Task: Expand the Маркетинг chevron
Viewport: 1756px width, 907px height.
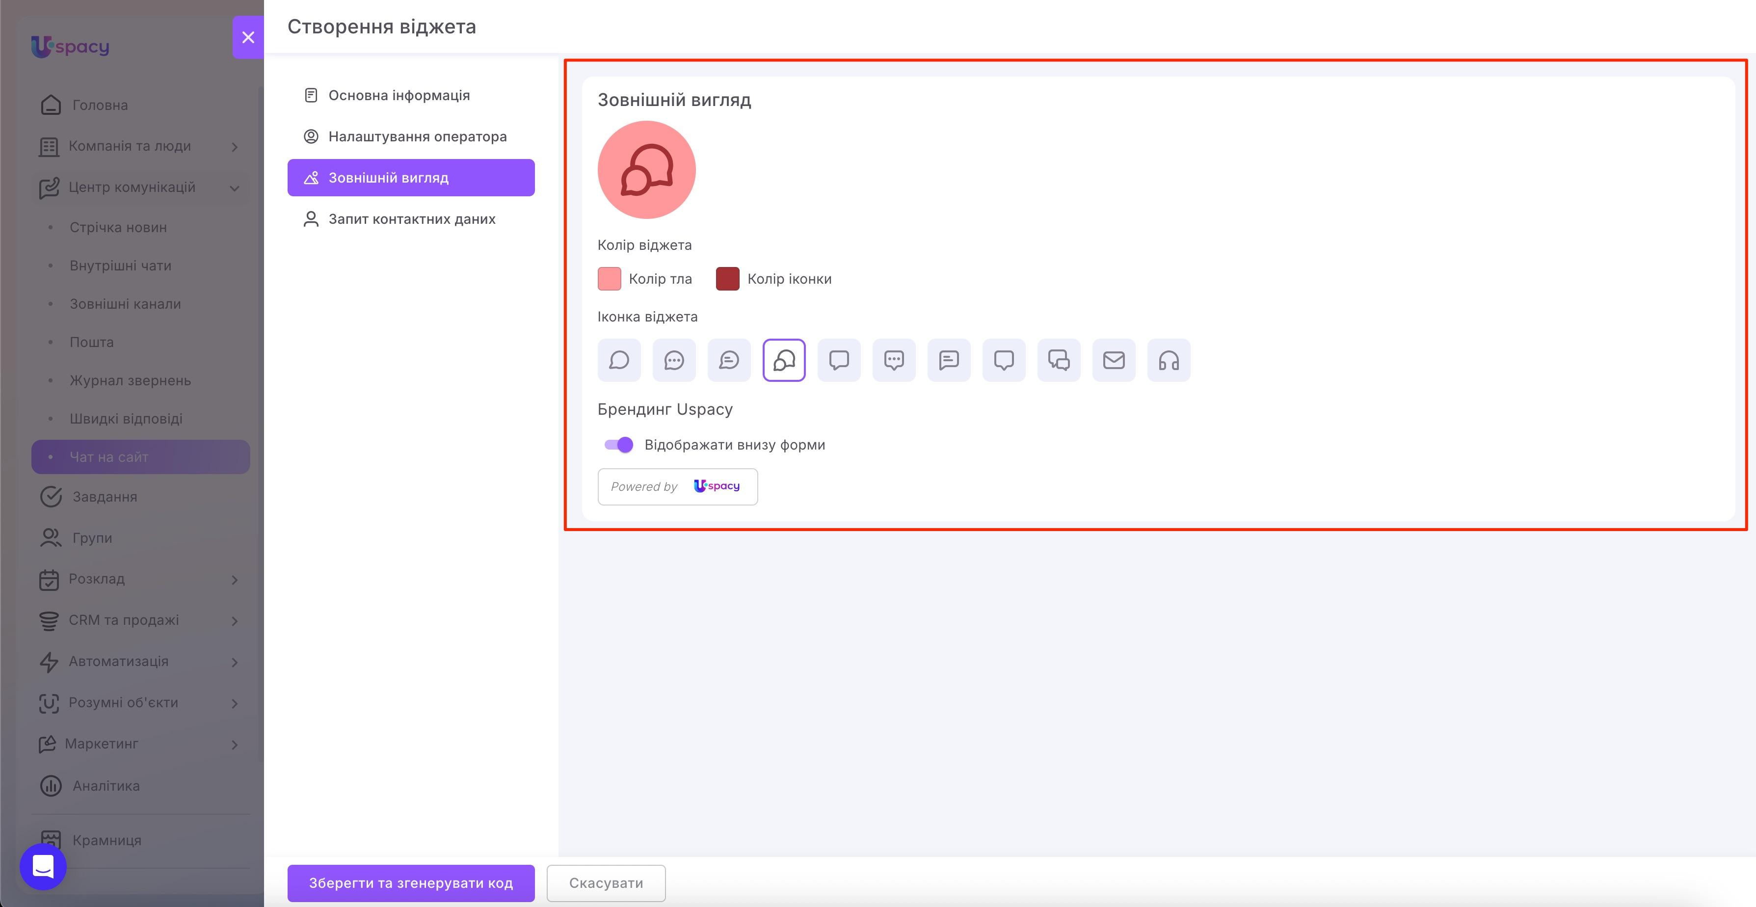Action: click(x=235, y=745)
